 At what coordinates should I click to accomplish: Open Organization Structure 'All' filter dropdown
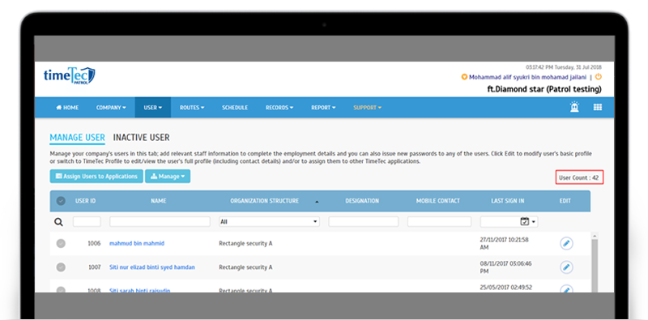tap(269, 222)
